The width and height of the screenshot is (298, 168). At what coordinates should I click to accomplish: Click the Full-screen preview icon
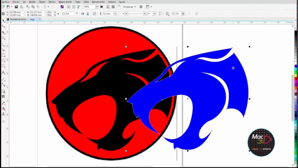tap(102, 7)
